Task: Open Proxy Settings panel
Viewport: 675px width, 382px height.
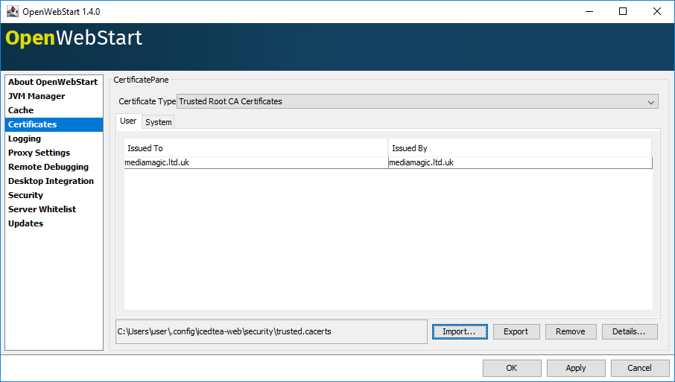Action: (x=39, y=153)
